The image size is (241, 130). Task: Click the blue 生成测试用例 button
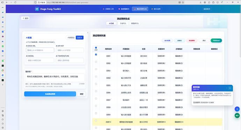50,94
